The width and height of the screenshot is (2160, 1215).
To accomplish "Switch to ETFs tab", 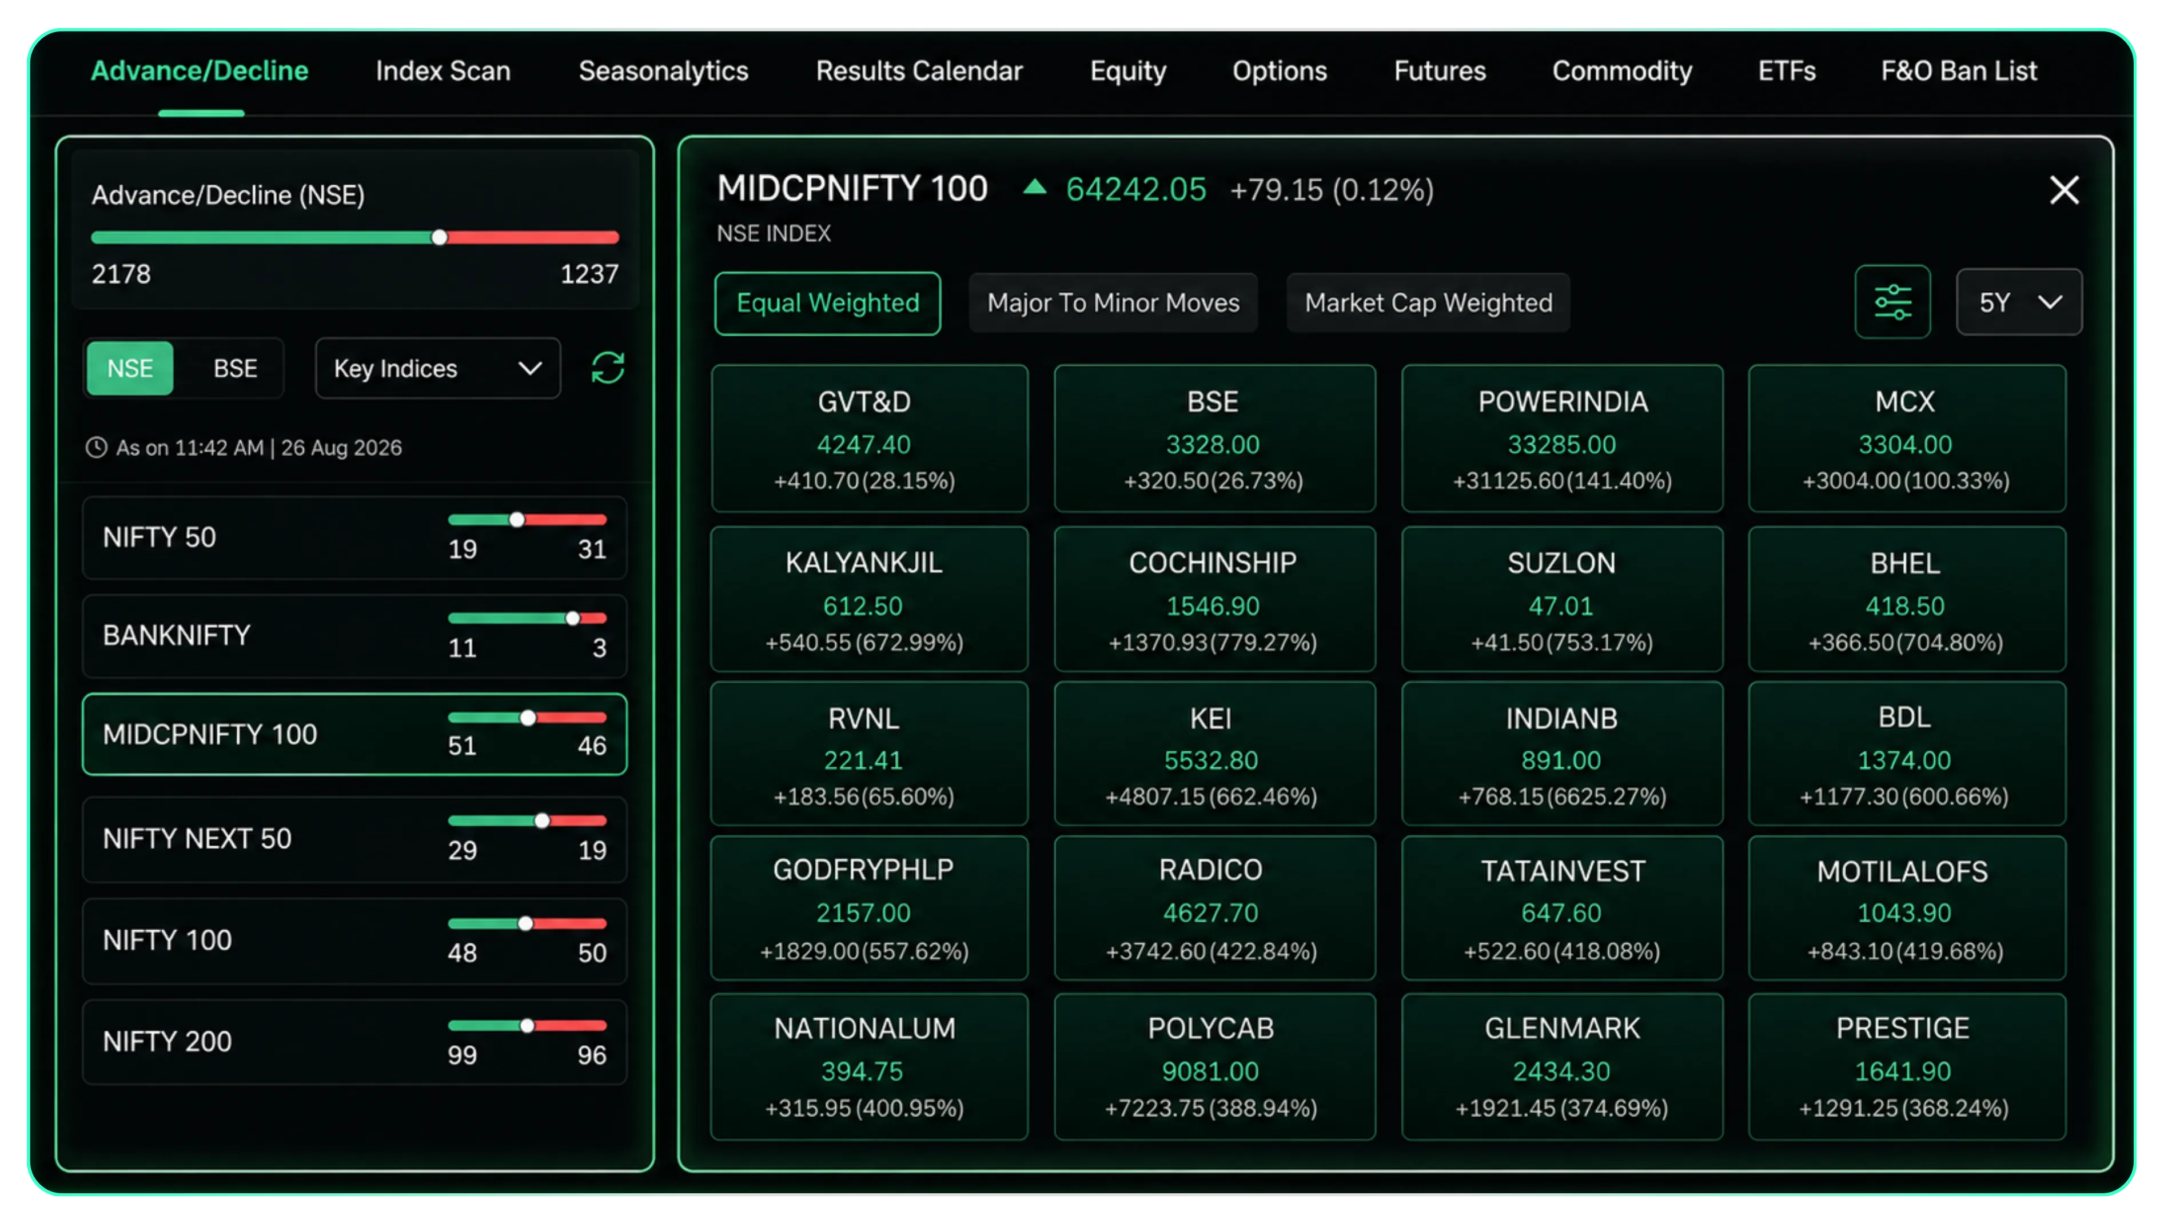I will coord(1787,71).
